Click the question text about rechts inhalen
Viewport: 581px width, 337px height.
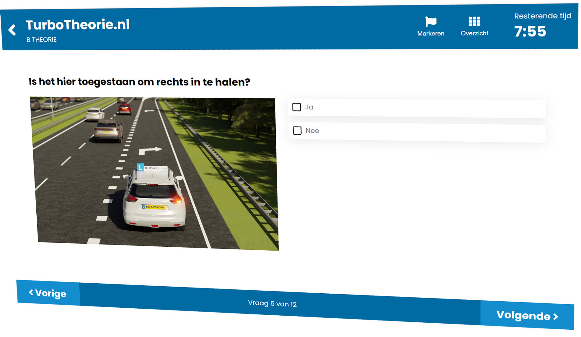pos(139,82)
